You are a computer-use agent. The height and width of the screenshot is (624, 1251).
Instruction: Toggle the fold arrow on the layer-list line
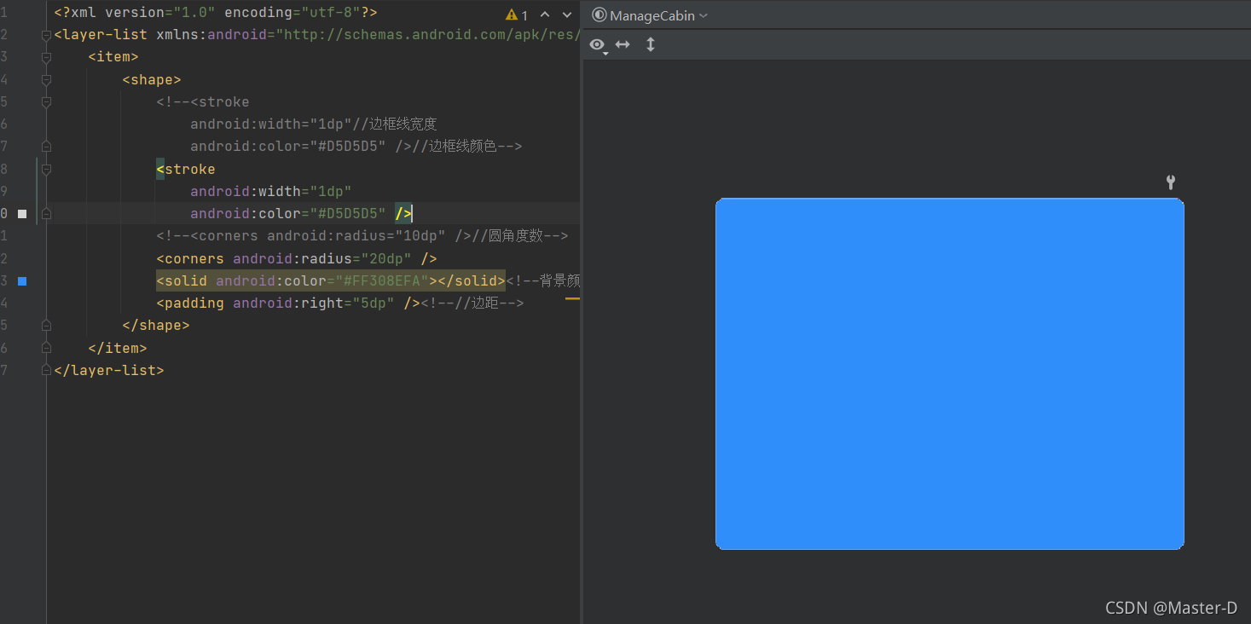[x=46, y=34]
